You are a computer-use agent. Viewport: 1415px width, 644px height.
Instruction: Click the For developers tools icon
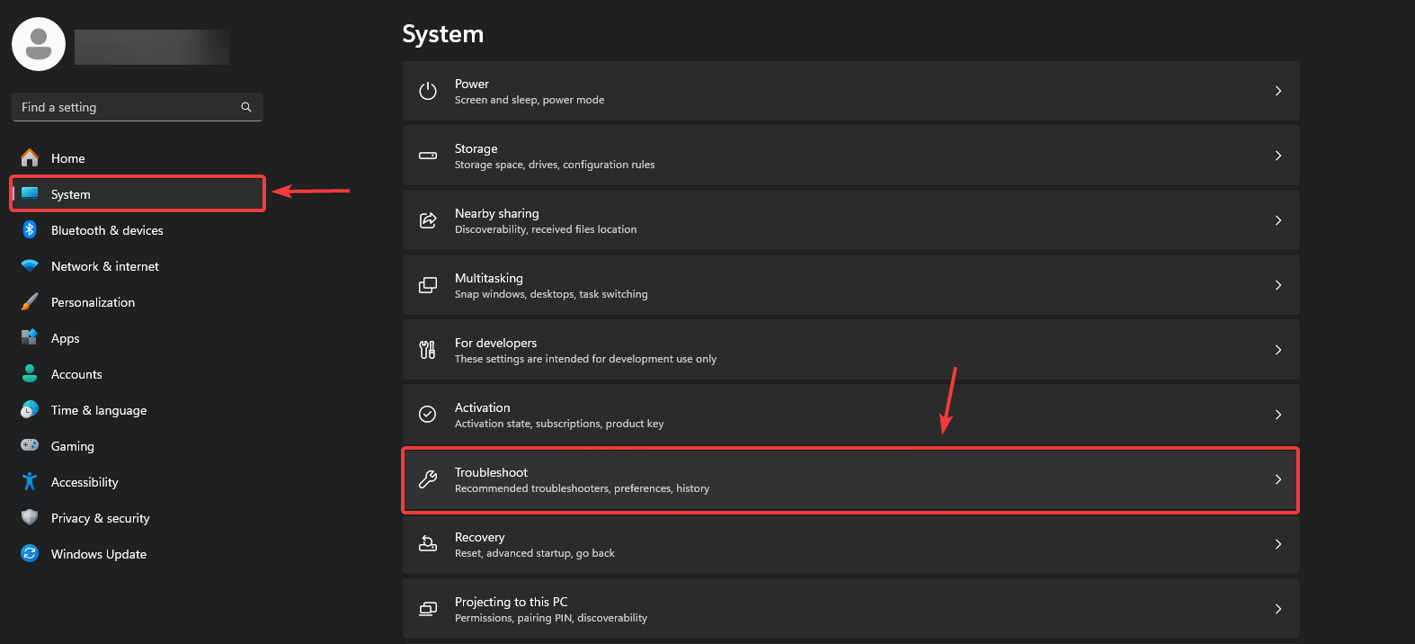click(x=428, y=350)
